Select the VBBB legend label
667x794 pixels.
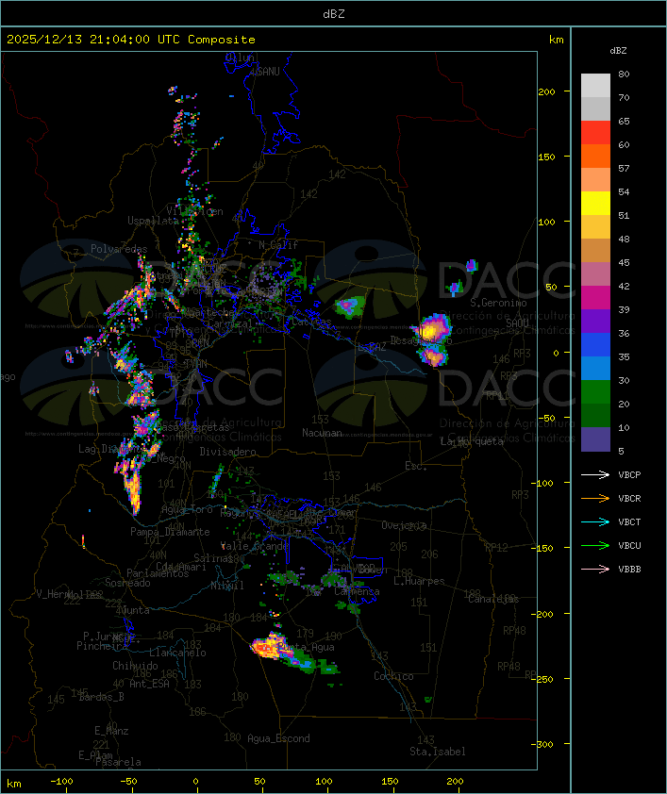(x=629, y=569)
